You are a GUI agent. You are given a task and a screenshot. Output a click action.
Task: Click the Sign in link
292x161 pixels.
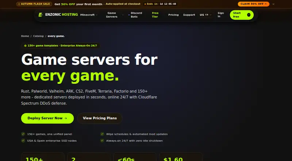[x=221, y=15]
